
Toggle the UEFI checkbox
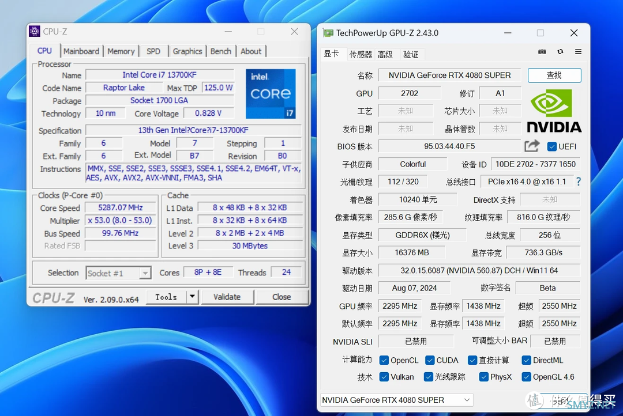552,146
